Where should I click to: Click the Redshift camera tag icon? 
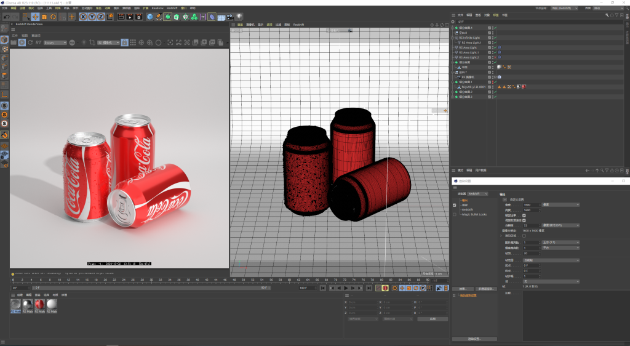(500, 77)
